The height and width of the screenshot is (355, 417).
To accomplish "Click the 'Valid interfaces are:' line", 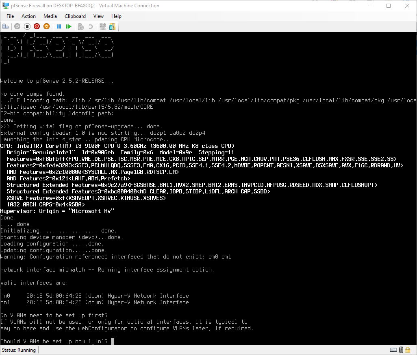I will click(34, 283).
